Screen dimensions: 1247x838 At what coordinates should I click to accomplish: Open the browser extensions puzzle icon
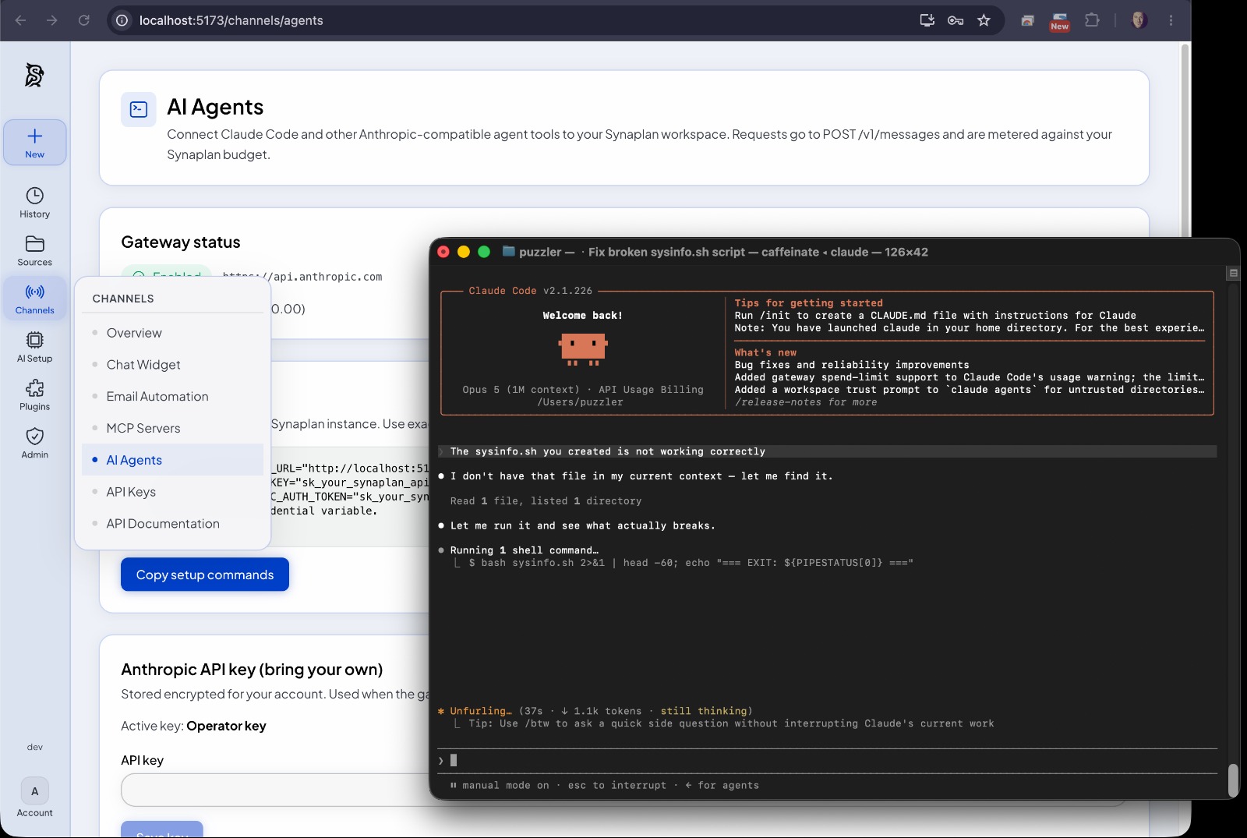[1092, 20]
